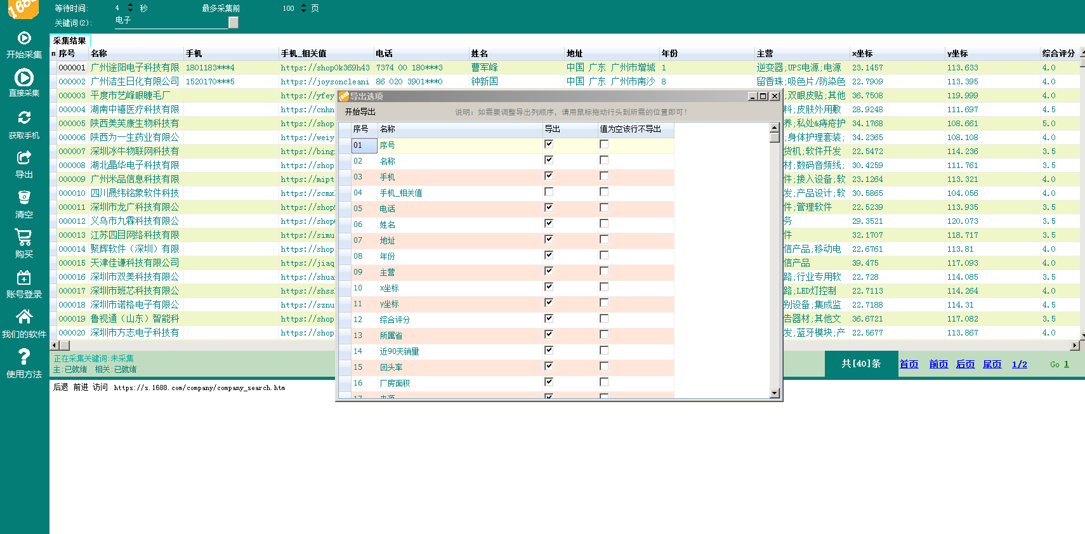Close the 导出选项 dialog
Viewport: 1085px width, 534px height.
click(x=774, y=96)
